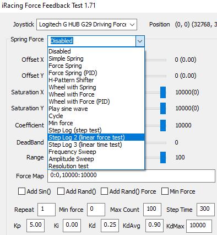Click the Ki value field
The height and width of the screenshot is (235, 217).
coord(72,226)
